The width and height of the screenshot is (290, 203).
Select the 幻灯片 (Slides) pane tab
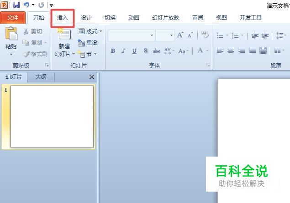[14, 77]
